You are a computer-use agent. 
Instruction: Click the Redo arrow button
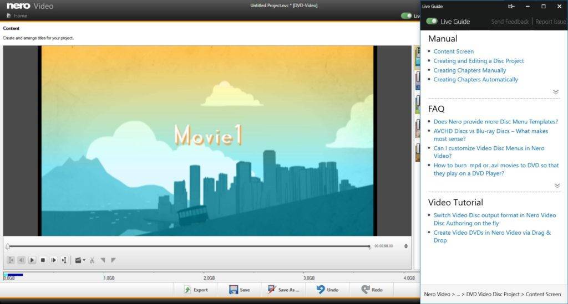(372, 290)
